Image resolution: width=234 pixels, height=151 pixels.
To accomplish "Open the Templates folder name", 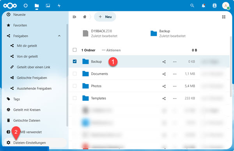I will 99,98.
